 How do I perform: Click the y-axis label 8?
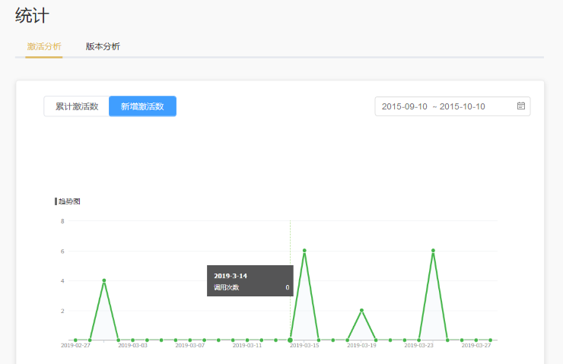click(62, 221)
